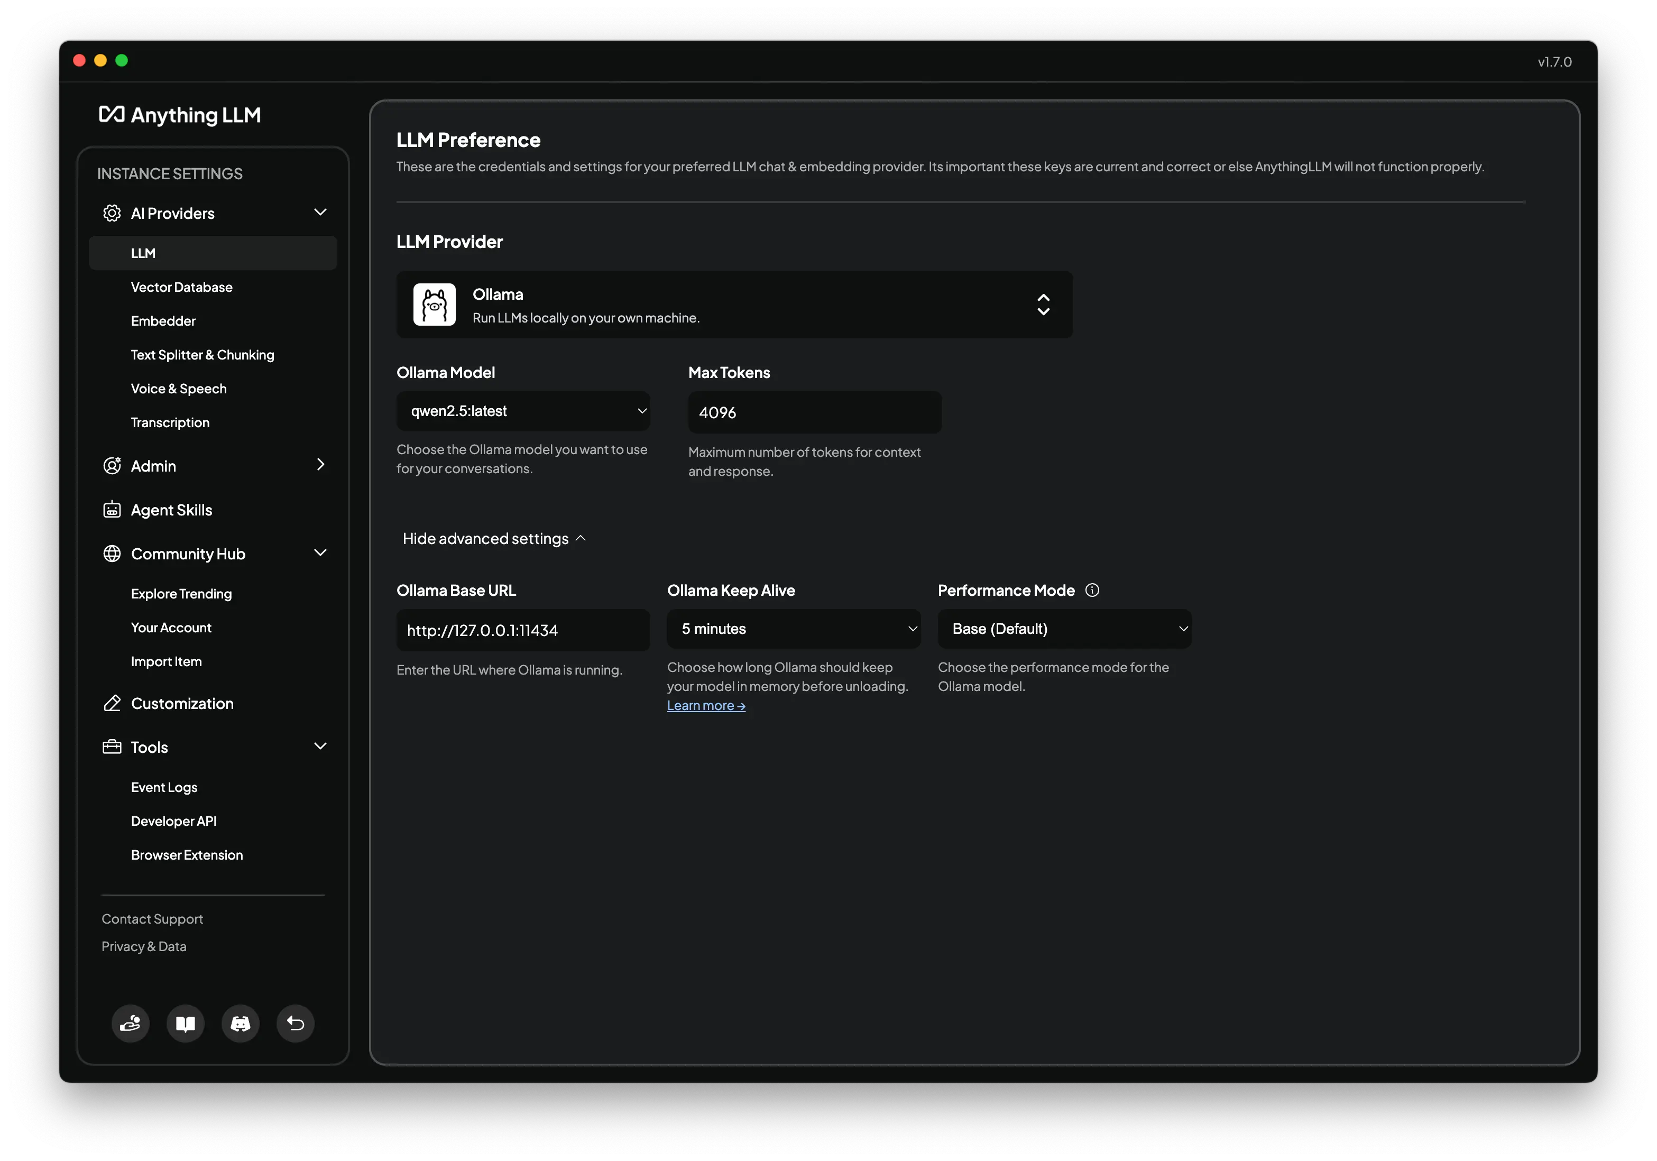Open the documentation book icon

tap(186, 1023)
